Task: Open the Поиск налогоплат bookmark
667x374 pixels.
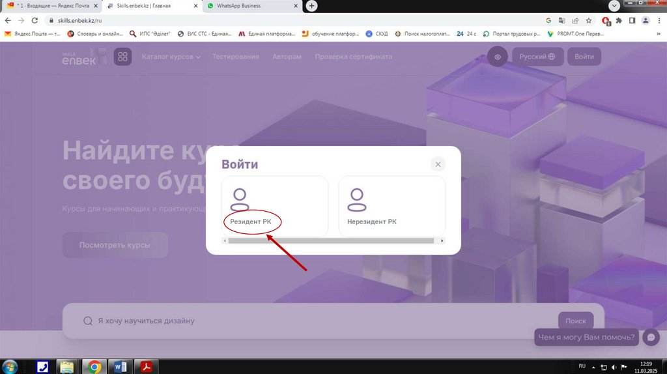Action: (x=422, y=34)
